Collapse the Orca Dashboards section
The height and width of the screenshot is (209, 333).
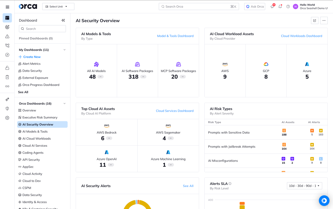pyautogui.click(x=64, y=104)
